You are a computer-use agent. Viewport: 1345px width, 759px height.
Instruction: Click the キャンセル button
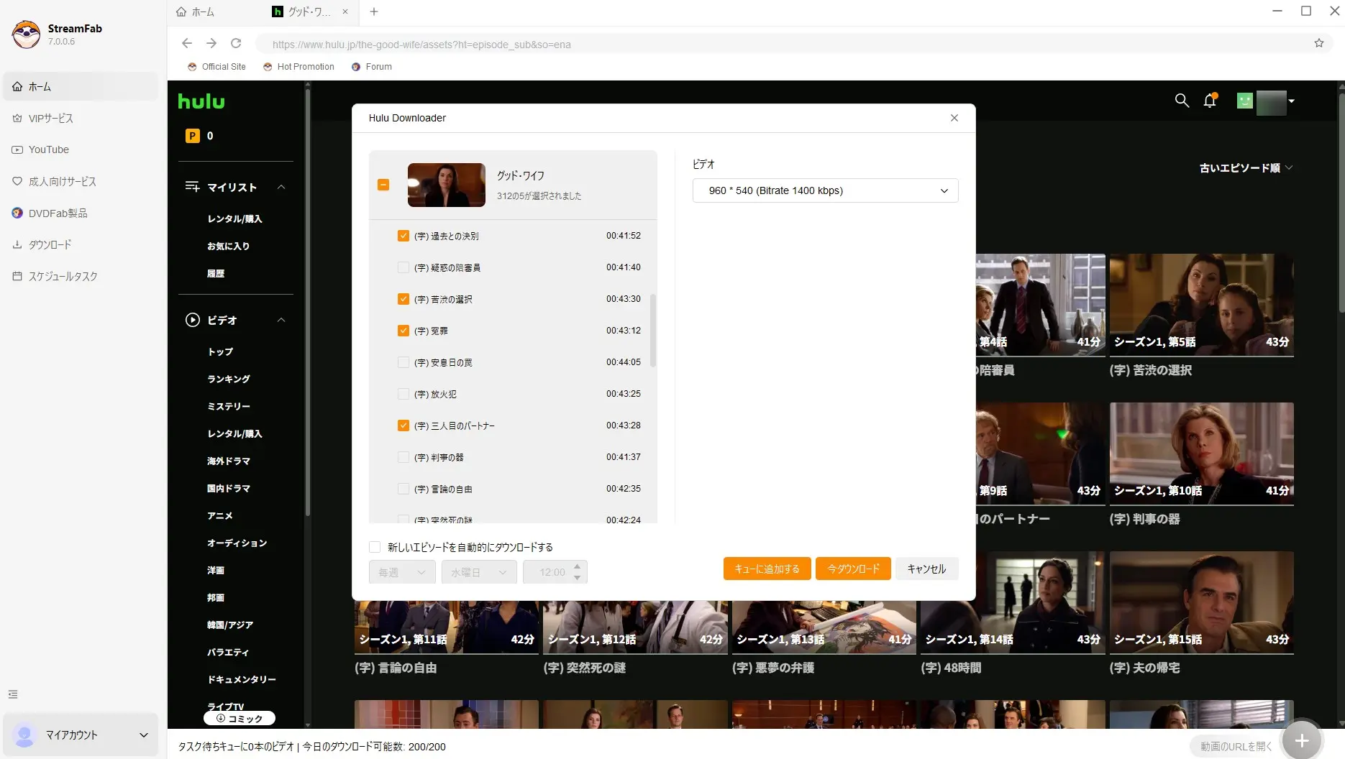(926, 569)
